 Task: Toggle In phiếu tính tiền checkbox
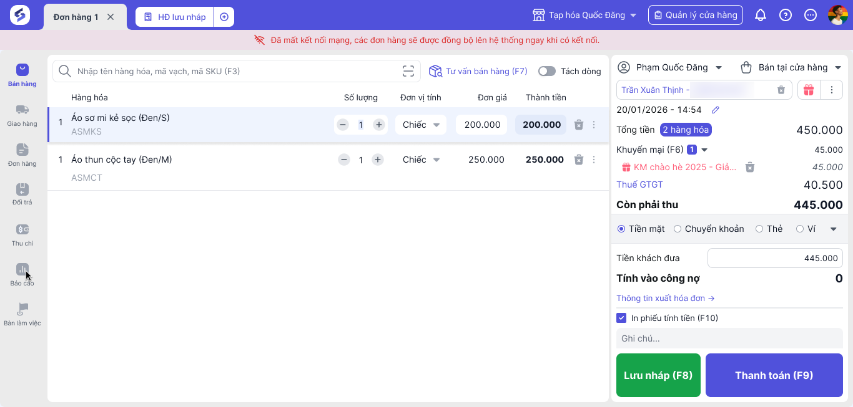(x=621, y=318)
